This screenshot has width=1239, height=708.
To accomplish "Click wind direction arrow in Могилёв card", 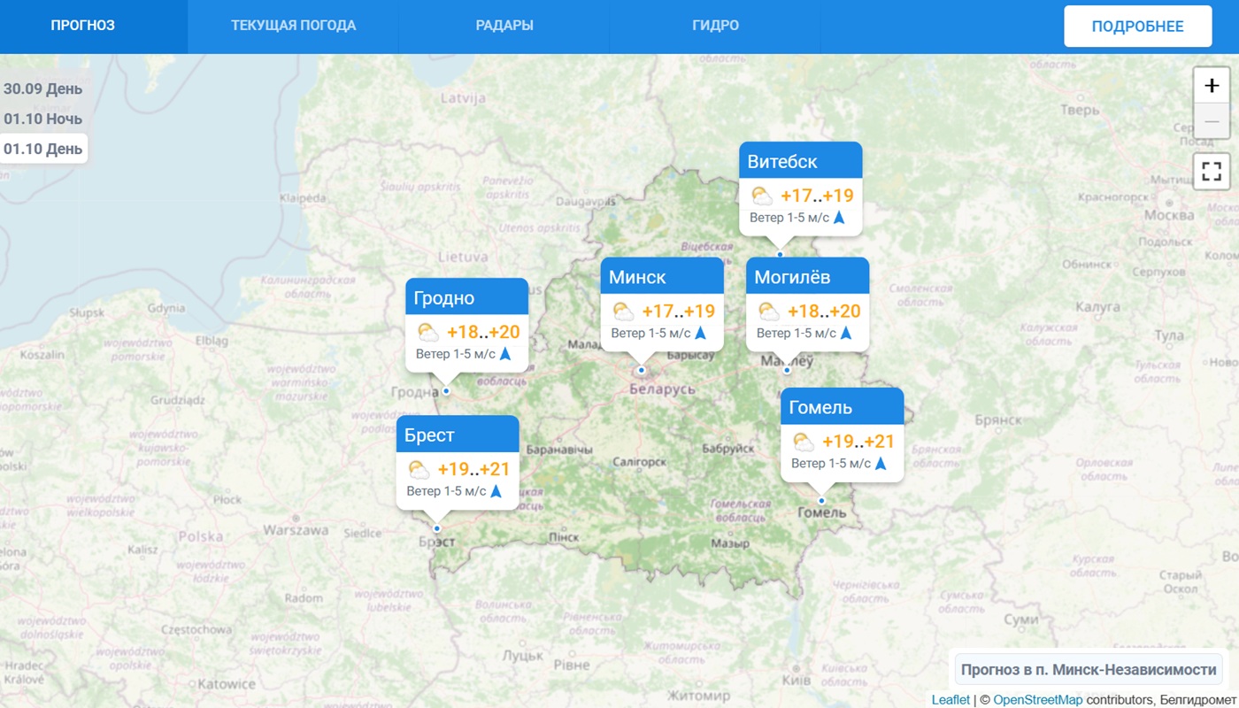I will pyautogui.click(x=846, y=333).
